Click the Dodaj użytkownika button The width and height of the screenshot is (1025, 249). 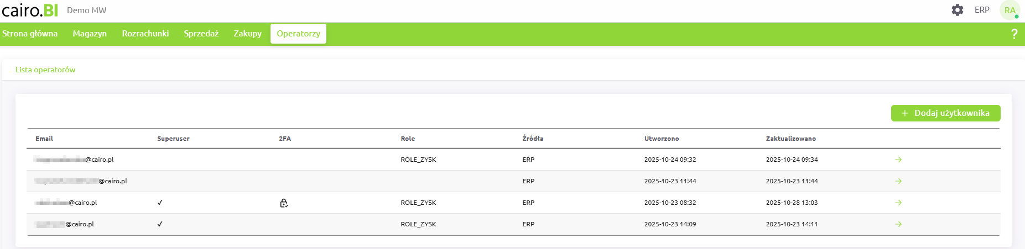(945, 113)
